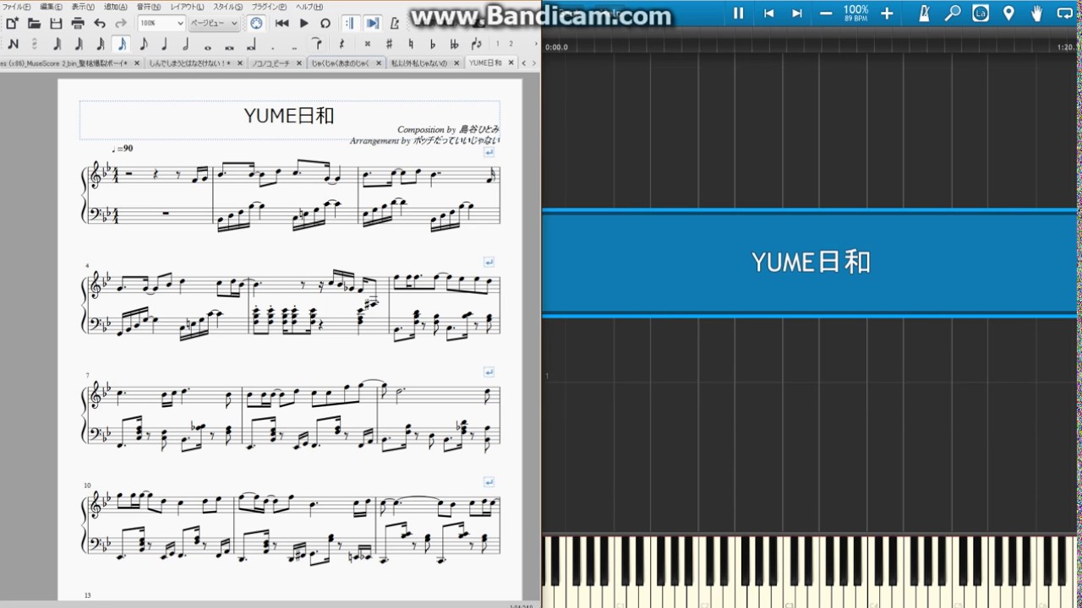Open the 100% zoom dropdown in MuseScore
Viewport: 1082px width, 608px height.
point(161,24)
